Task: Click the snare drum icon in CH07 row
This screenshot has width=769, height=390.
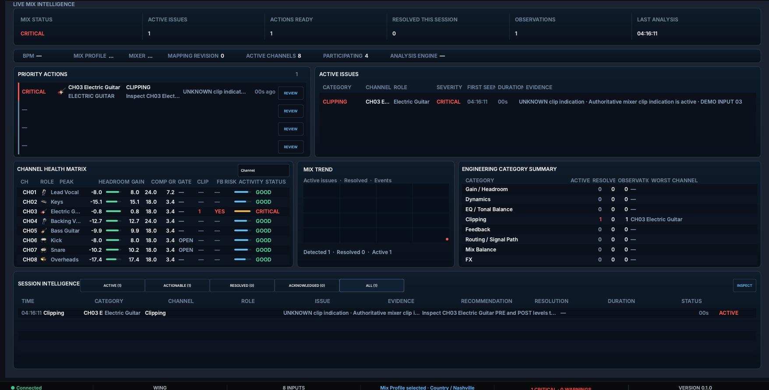Action: 44,250
